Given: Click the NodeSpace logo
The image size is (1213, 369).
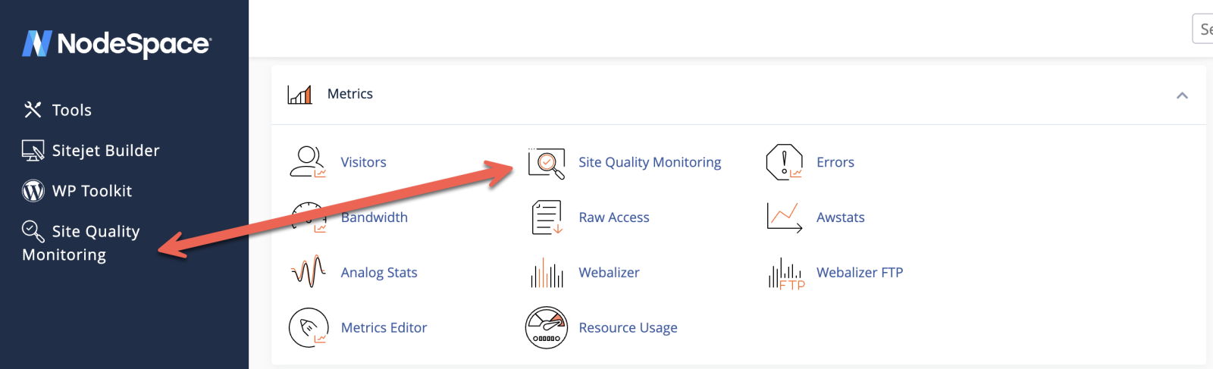Looking at the screenshot, I should point(117,44).
